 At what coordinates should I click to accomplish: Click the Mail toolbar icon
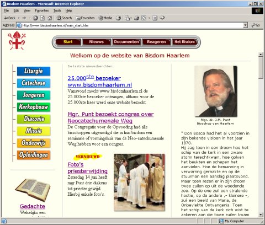click(x=127, y=18)
